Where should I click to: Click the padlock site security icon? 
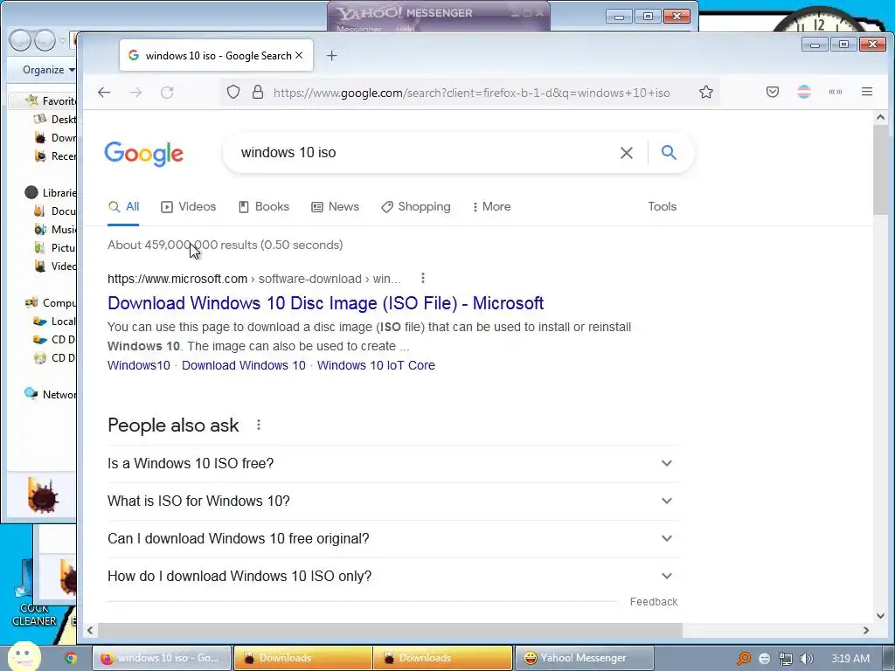click(258, 92)
